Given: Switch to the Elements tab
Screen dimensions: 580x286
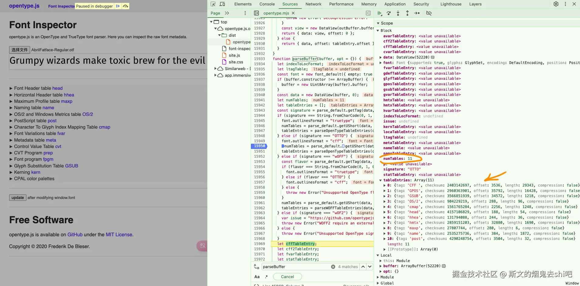Looking at the screenshot, I should (x=243, y=4).
